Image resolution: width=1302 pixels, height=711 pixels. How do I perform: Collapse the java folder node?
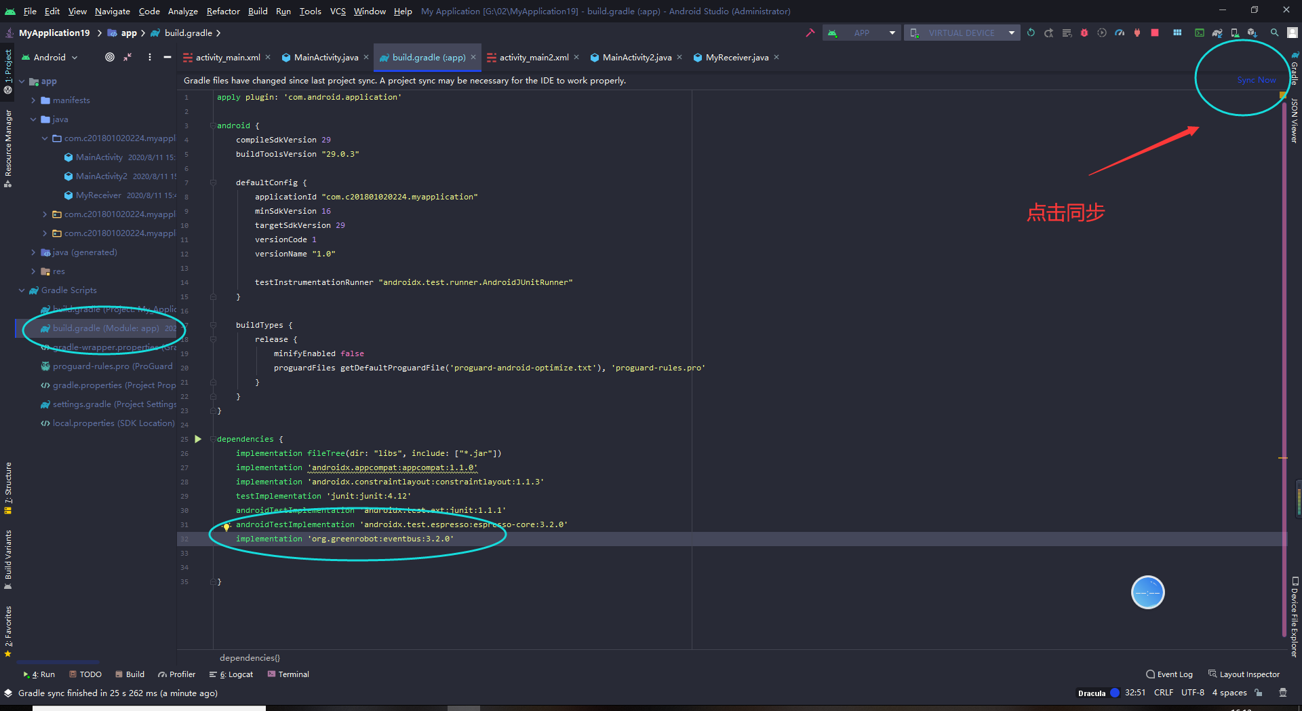point(33,119)
